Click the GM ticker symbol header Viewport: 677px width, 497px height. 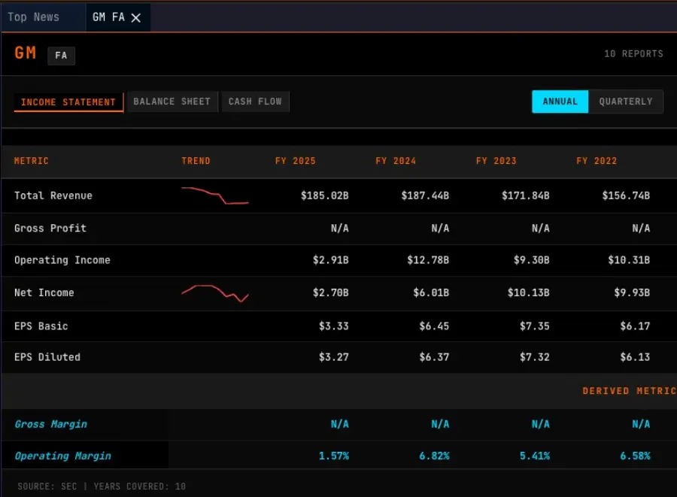(x=26, y=53)
